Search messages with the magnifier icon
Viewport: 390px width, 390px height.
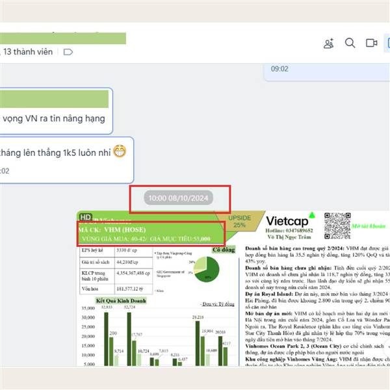click(350, 43)
